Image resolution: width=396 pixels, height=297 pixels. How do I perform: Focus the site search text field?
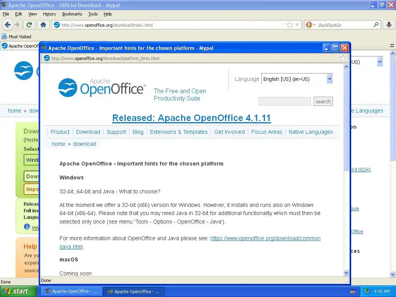[284, 101]
